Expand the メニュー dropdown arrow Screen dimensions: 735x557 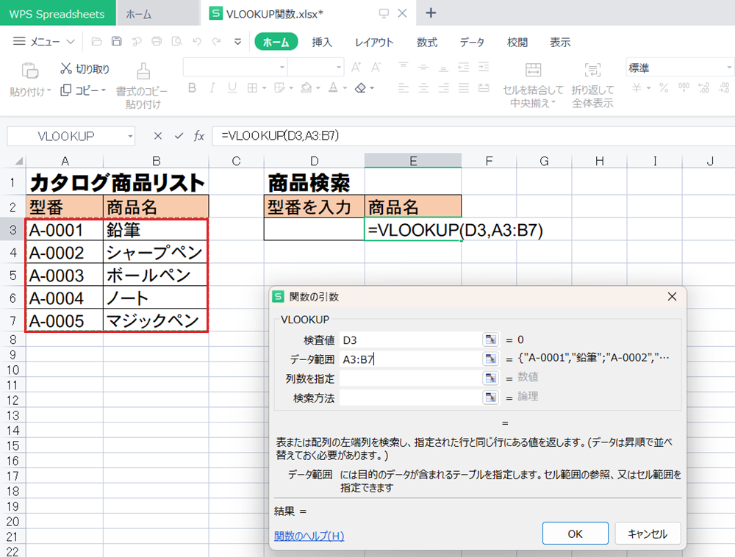tap(71, 42)
